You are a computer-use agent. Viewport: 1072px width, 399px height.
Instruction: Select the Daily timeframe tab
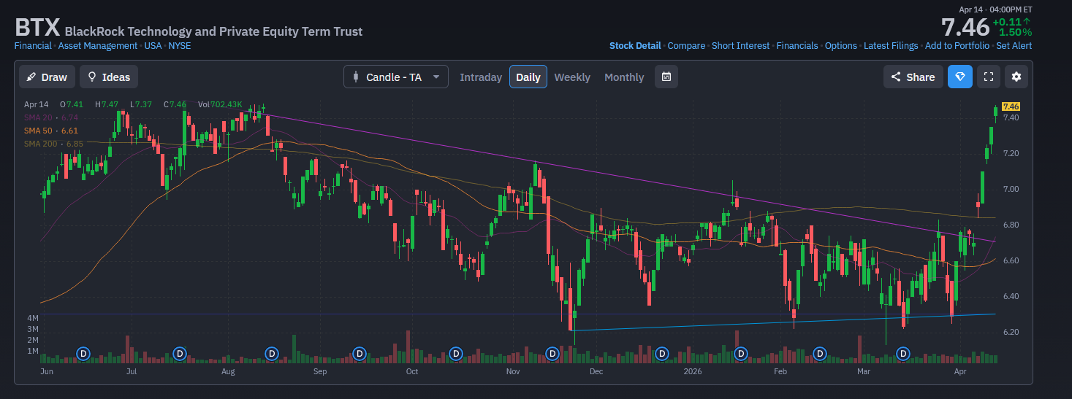[528, 77]
